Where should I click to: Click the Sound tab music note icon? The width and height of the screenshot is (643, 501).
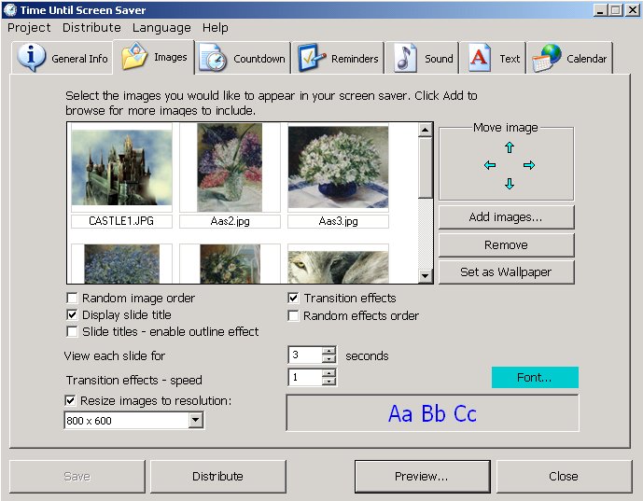tap(404, 58)
